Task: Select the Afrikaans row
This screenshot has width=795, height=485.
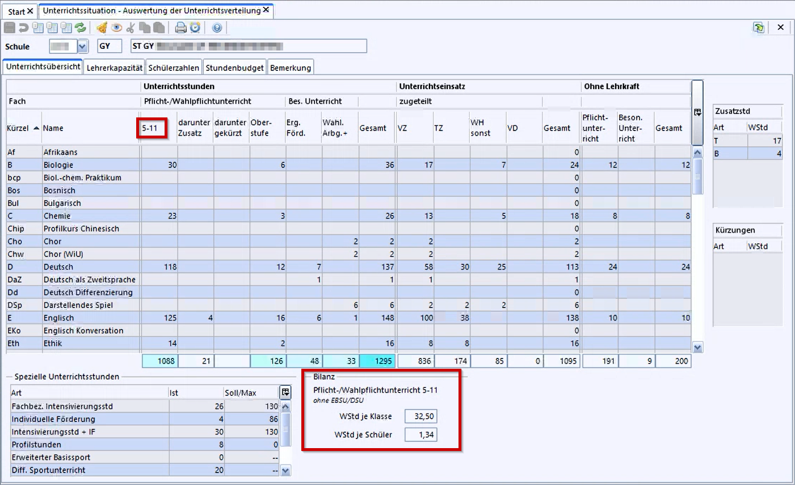Action: [348, 152]
